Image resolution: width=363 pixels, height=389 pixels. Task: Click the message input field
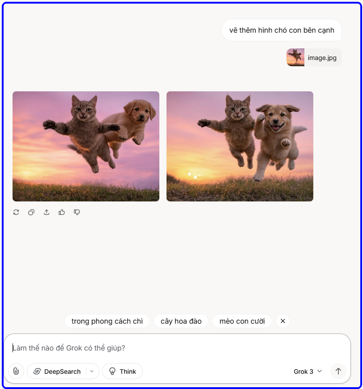(177, 348)
